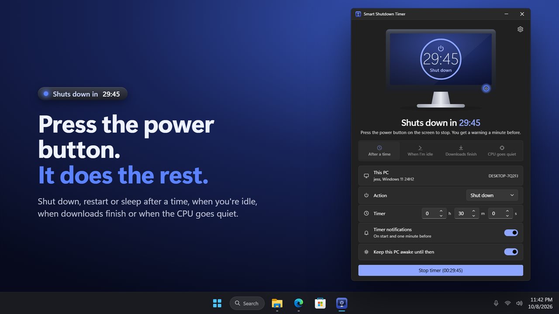Open settings with the gear icon
Screen dimensions: 559x314
coord(520,29)
